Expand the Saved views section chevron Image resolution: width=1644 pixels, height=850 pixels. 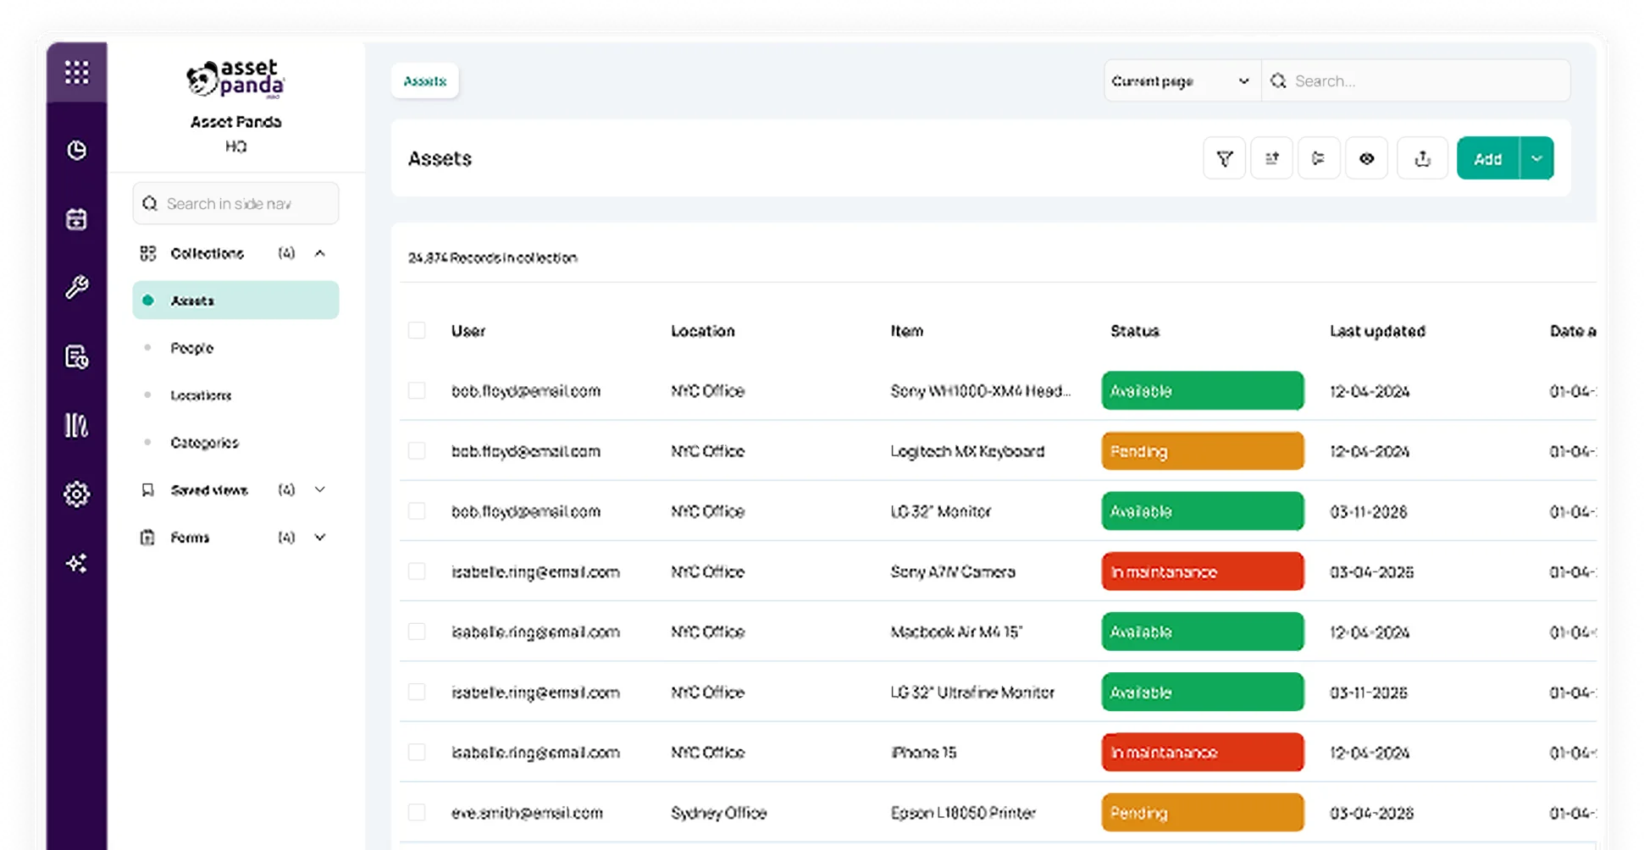pyautogui.click(x=320, y=490)
